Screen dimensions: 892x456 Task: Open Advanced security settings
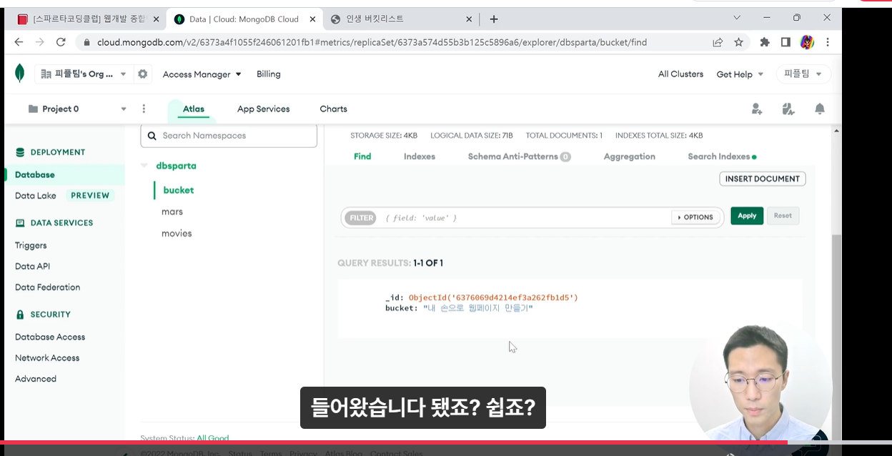tap(36, 379)
